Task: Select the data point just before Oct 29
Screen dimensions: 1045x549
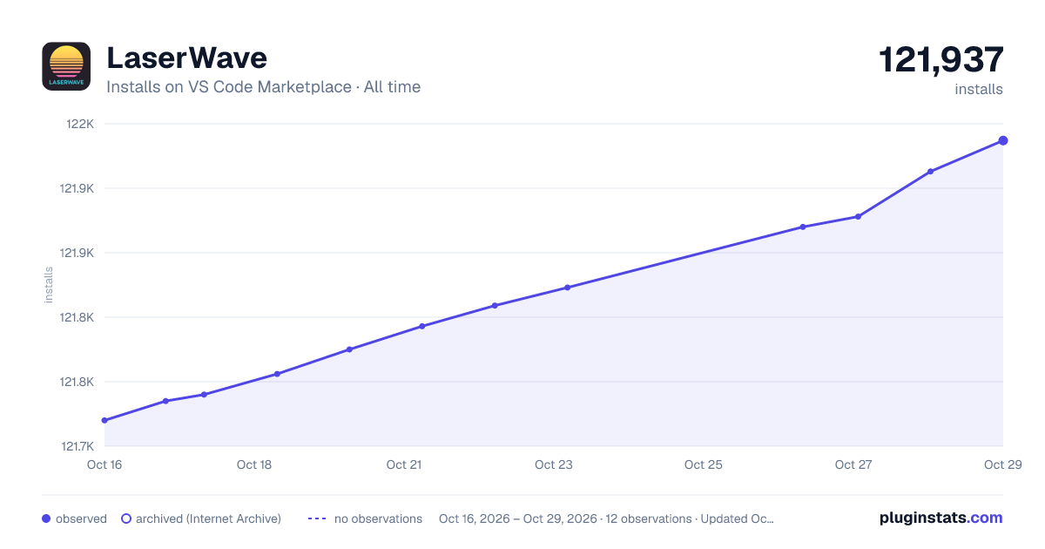Action: [930, 172]
